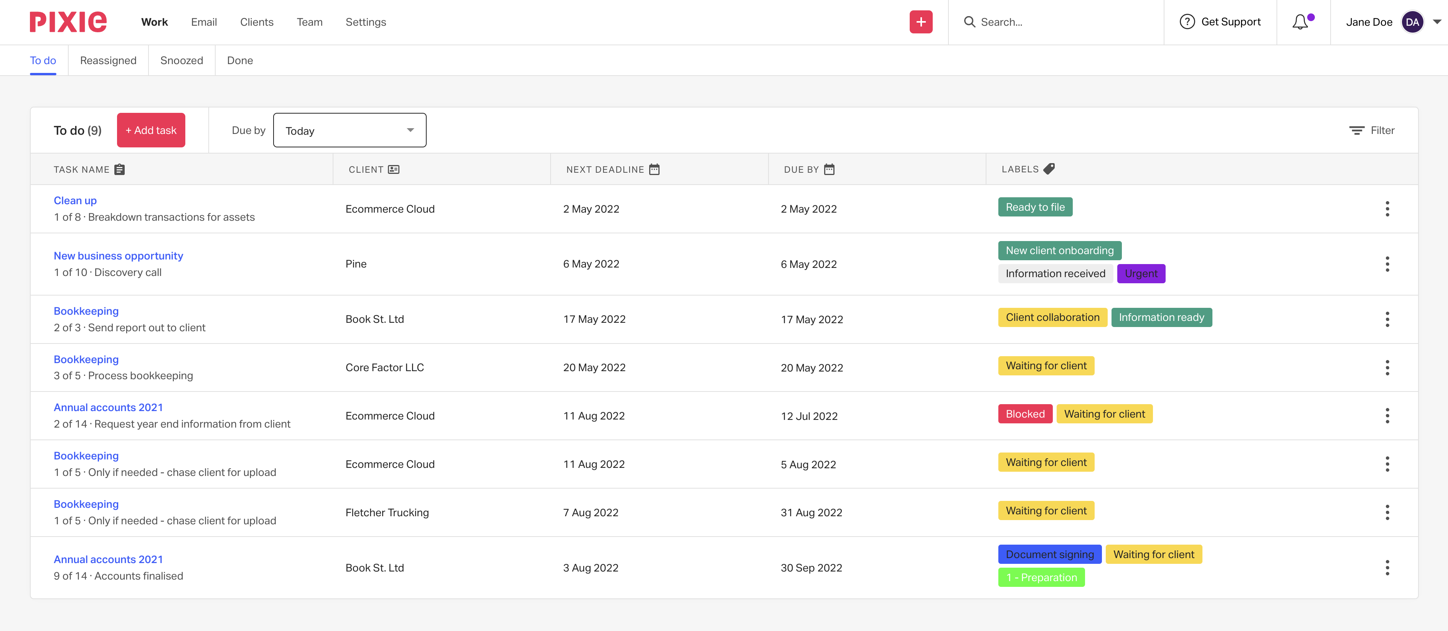Image resolution: width=1448 pixels, height=631 pixels.
Task: Open the Filter options
Action: [x=1372, y=130]
